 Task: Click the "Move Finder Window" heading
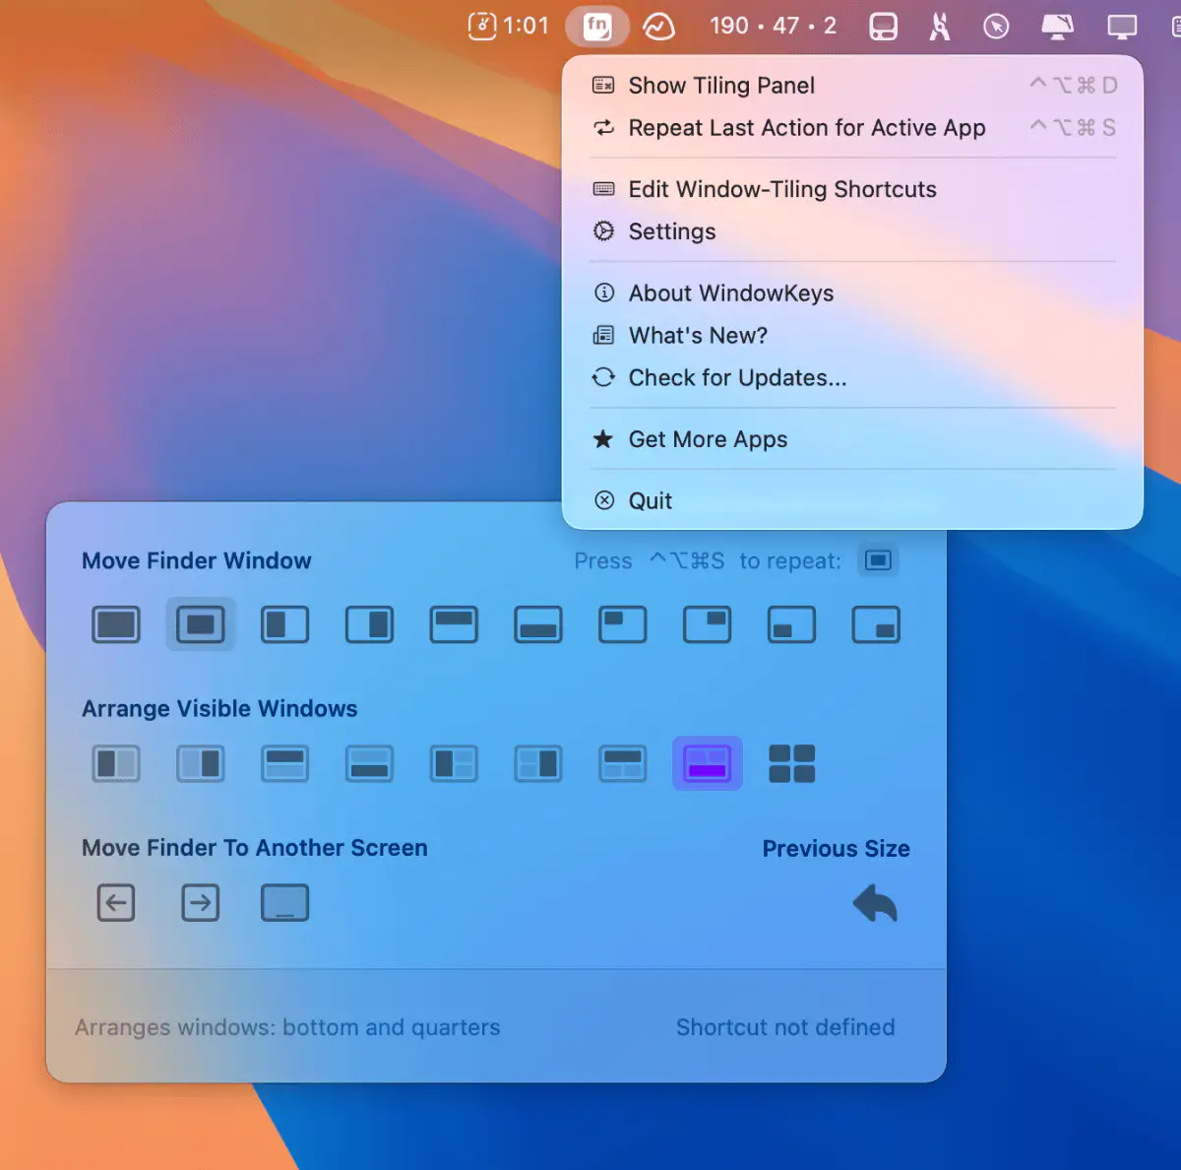[x=197, y=561]
